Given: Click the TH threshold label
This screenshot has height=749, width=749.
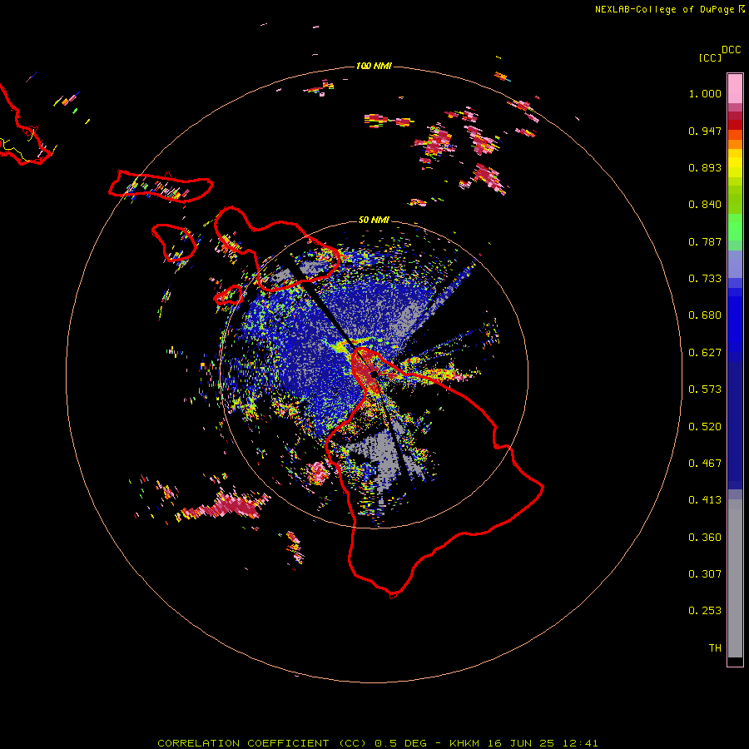Looking at the screenshot, I should [x=715, y=648].
